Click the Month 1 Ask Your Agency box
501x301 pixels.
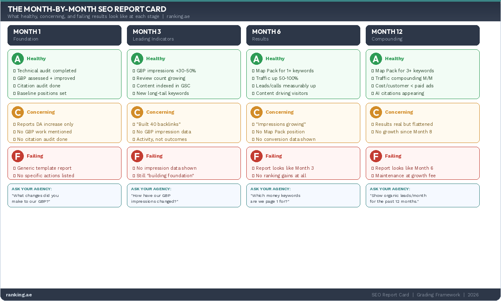pos(64,195)
